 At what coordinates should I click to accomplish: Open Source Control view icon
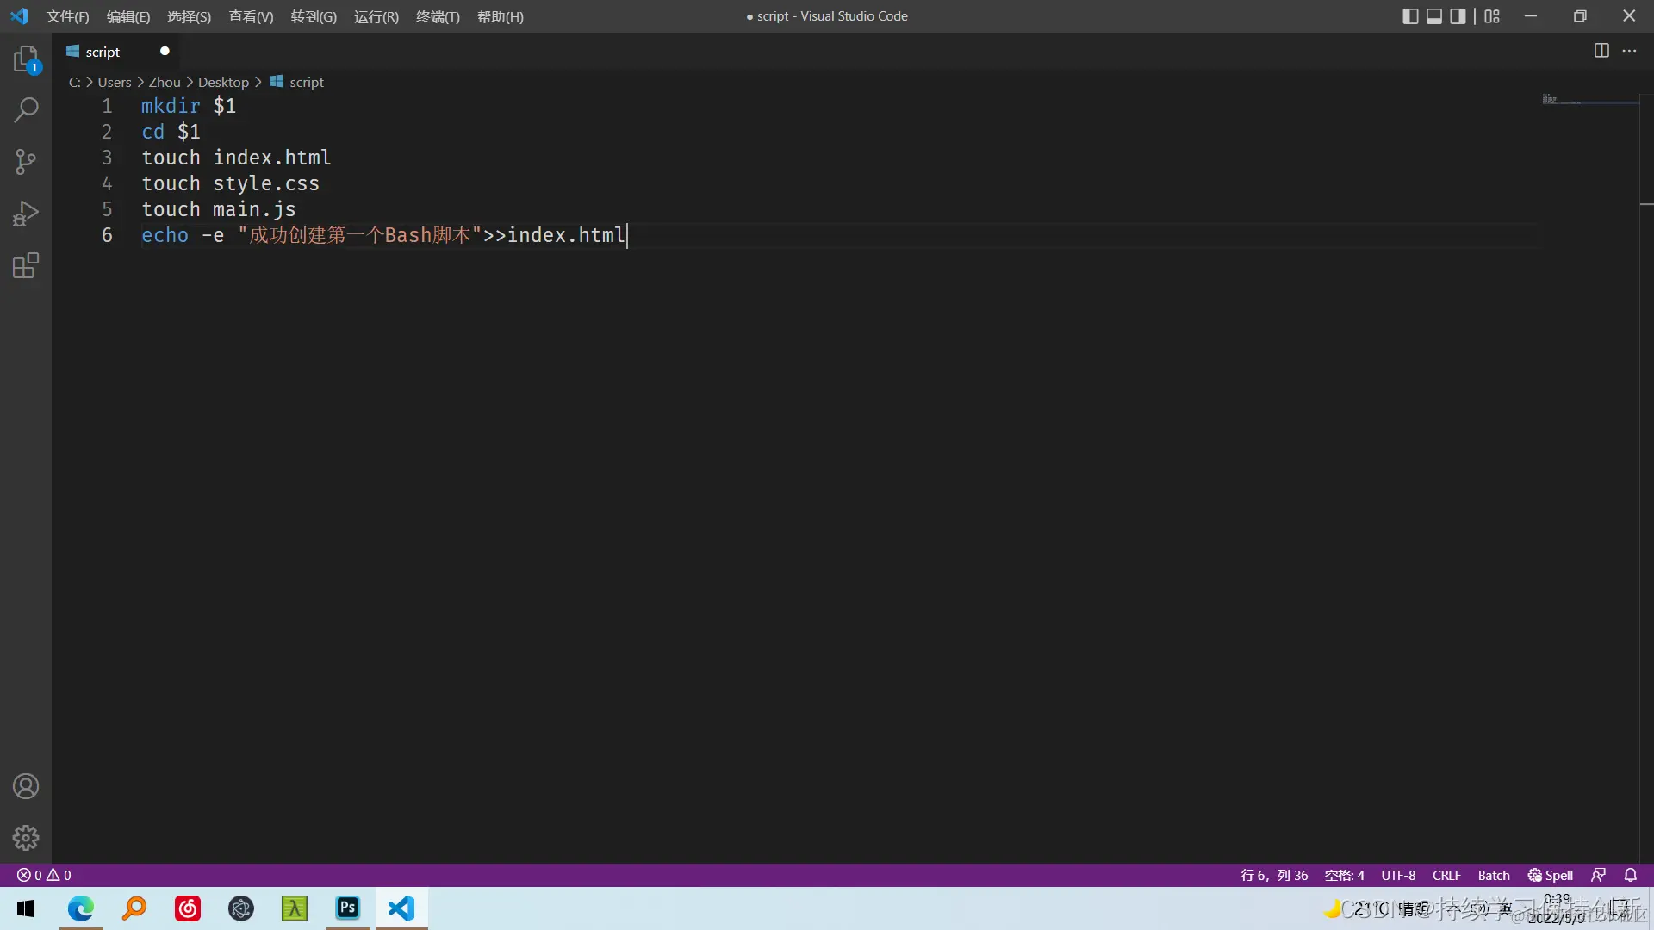click(x=26, y=161)
